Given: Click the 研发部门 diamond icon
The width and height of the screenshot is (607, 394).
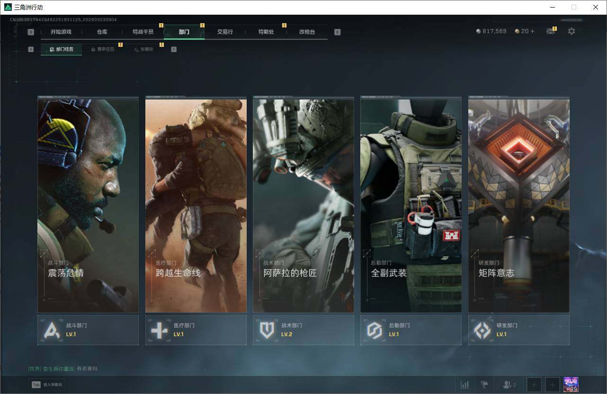Looking at the screenshot, I should click(x=482, y=330).
